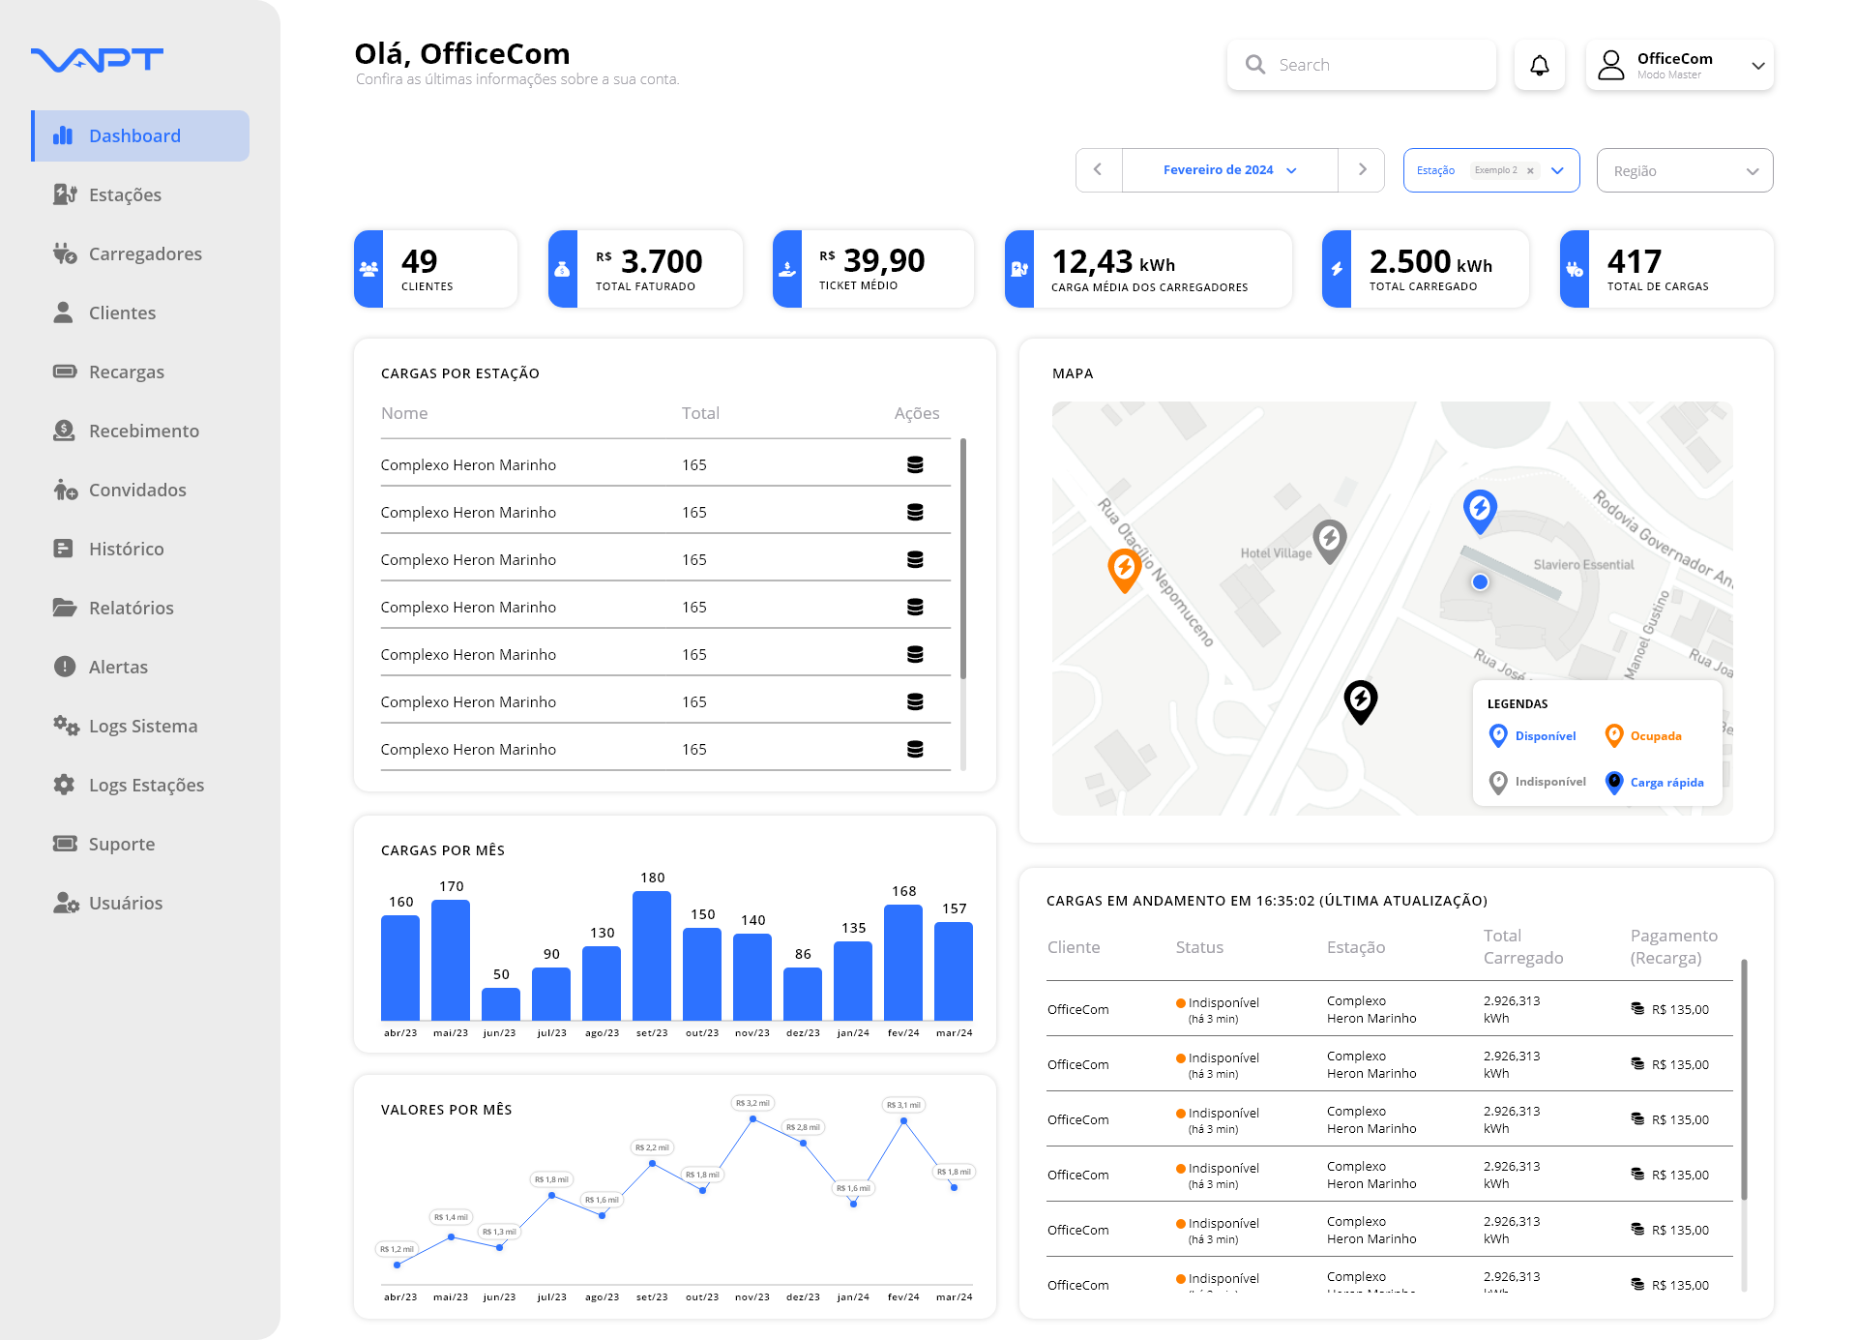Click the Suporte sidebar link
This screenshot has width=1857, height=1340.
pyautogui.click(x=121, y=844)
